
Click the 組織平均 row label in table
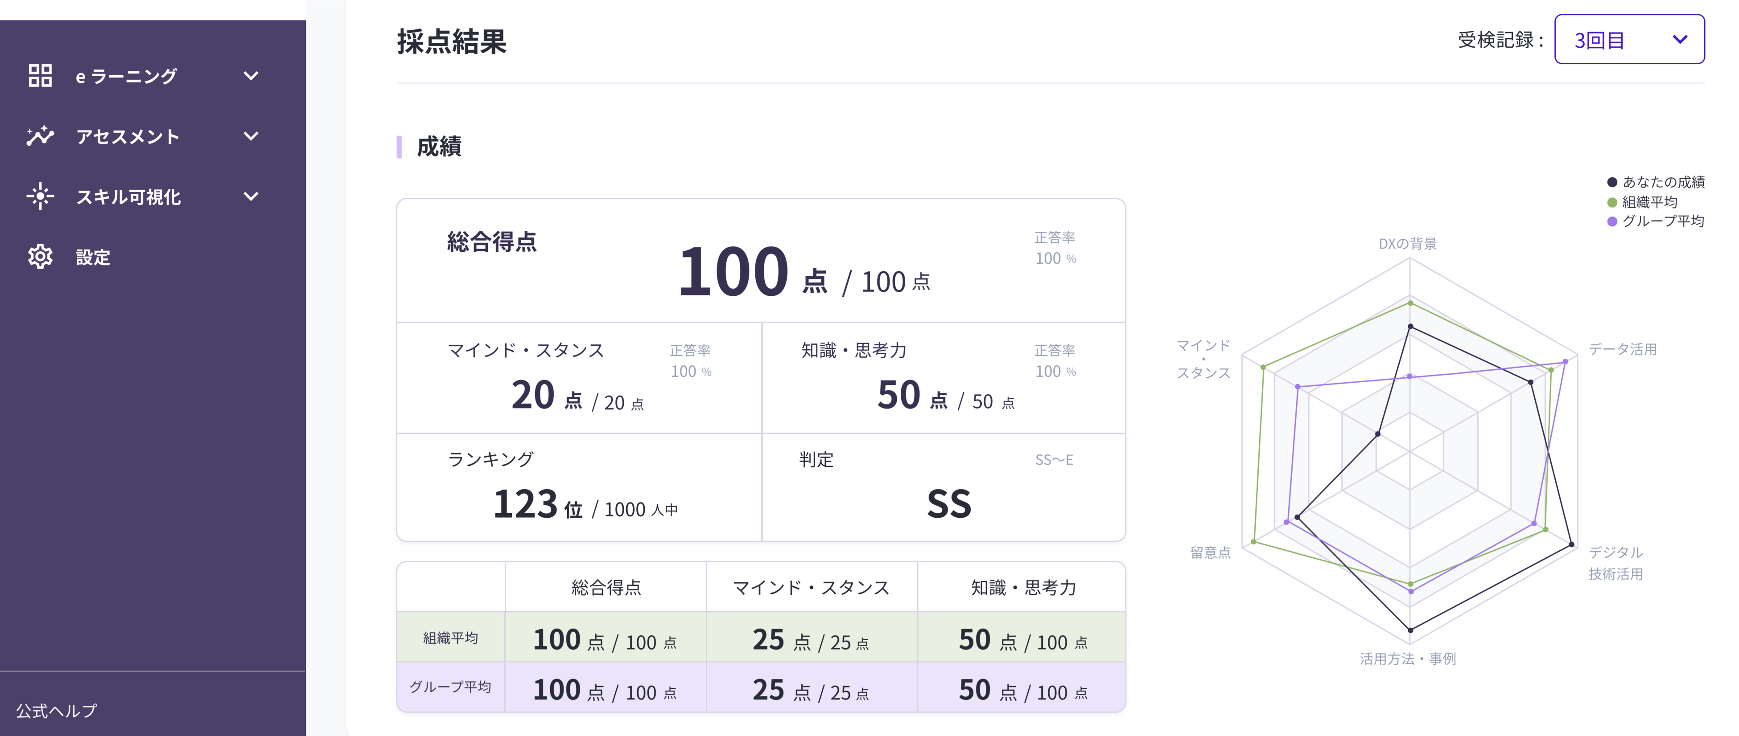450,638
